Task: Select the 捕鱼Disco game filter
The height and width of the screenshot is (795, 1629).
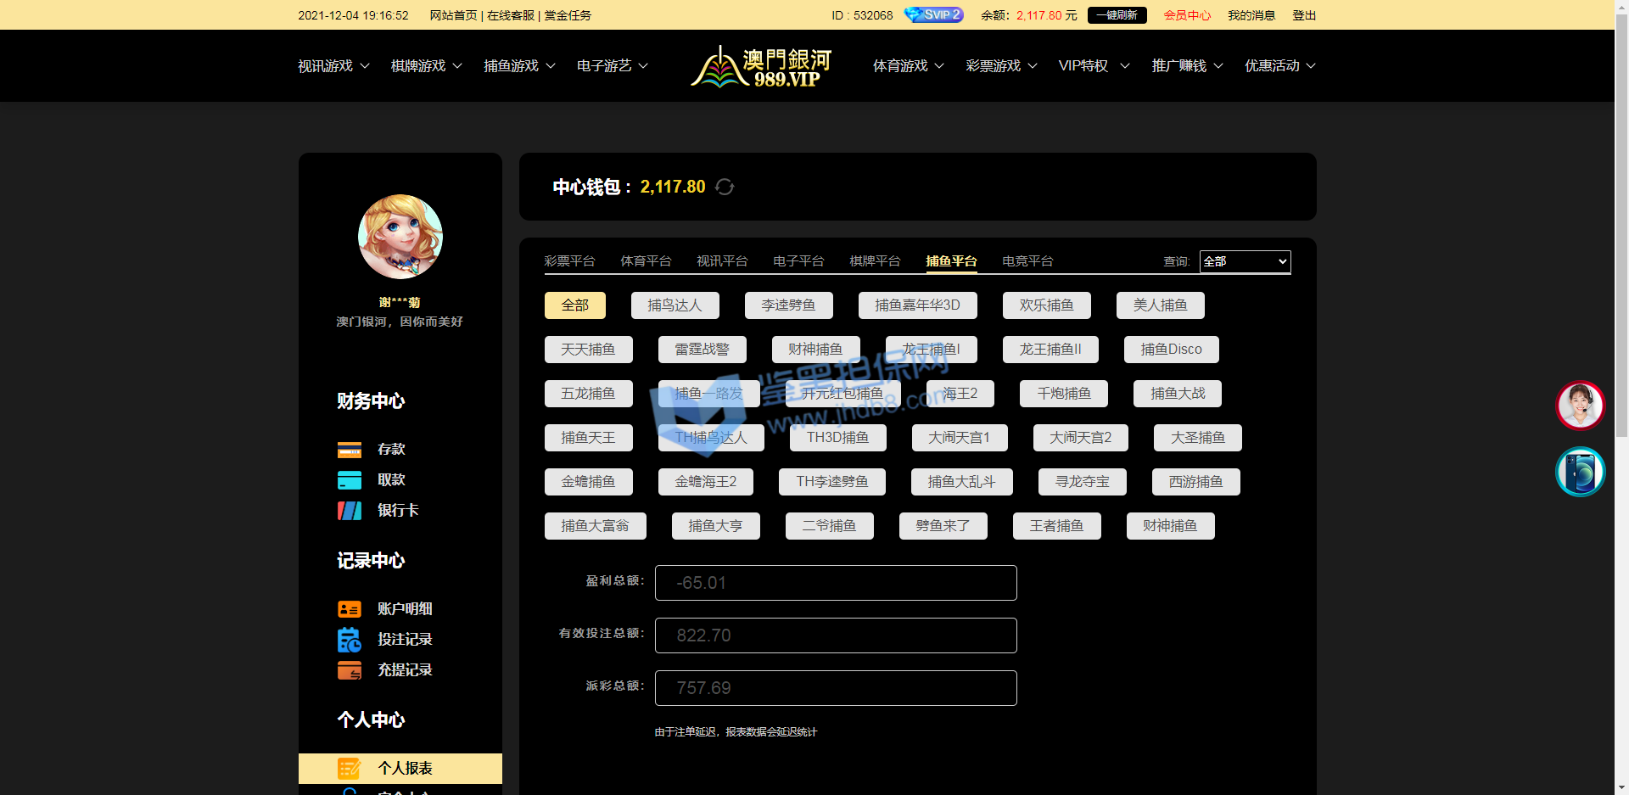Action: 1171,350
